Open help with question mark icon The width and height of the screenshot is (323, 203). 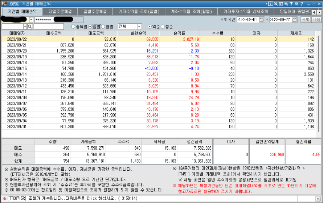click(302, 4)
